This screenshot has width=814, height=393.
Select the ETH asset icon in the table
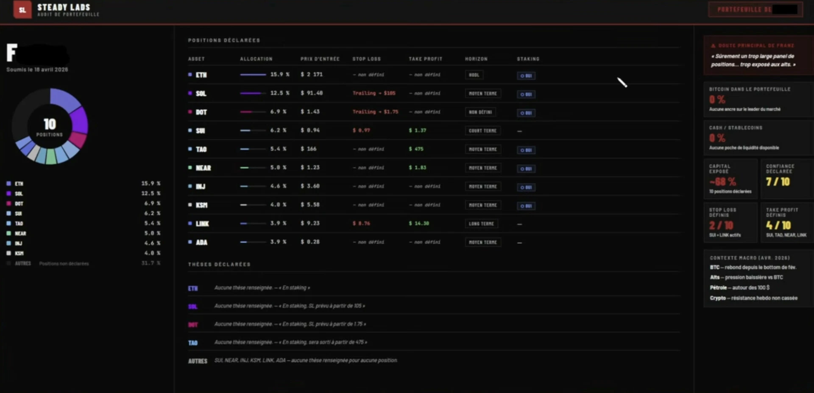coord(190,75)
